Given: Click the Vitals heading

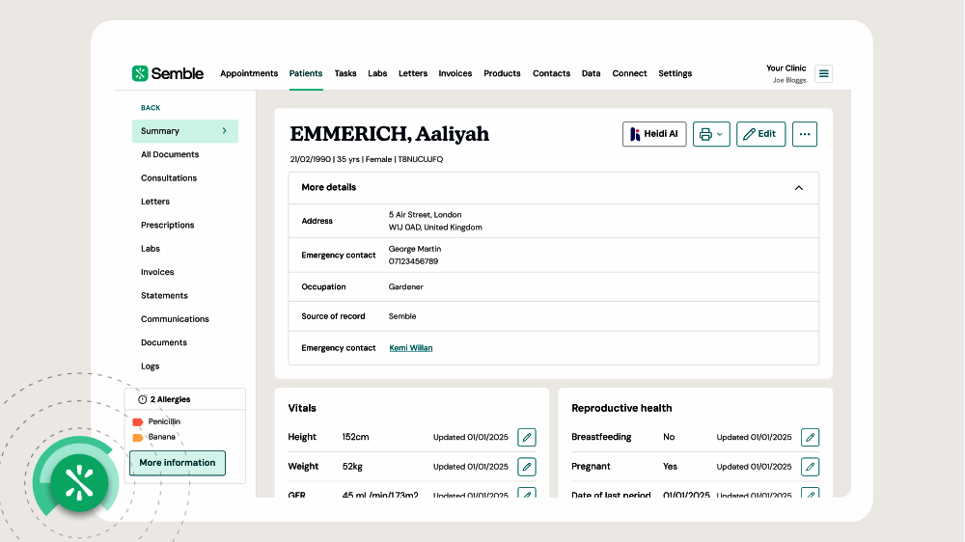Looking at the screenshot, I should point(302,409).
